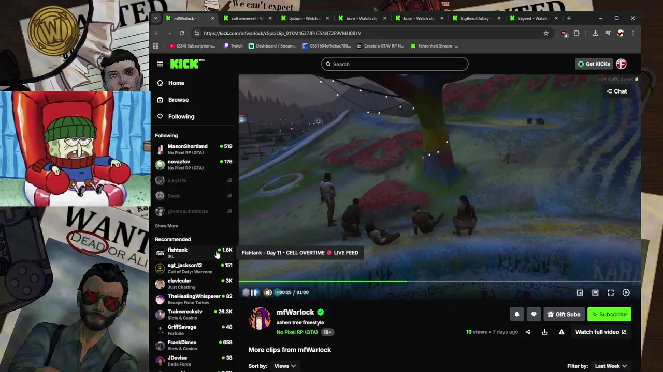
Task: Select the offline Saab channel
Action: (194, 196)
